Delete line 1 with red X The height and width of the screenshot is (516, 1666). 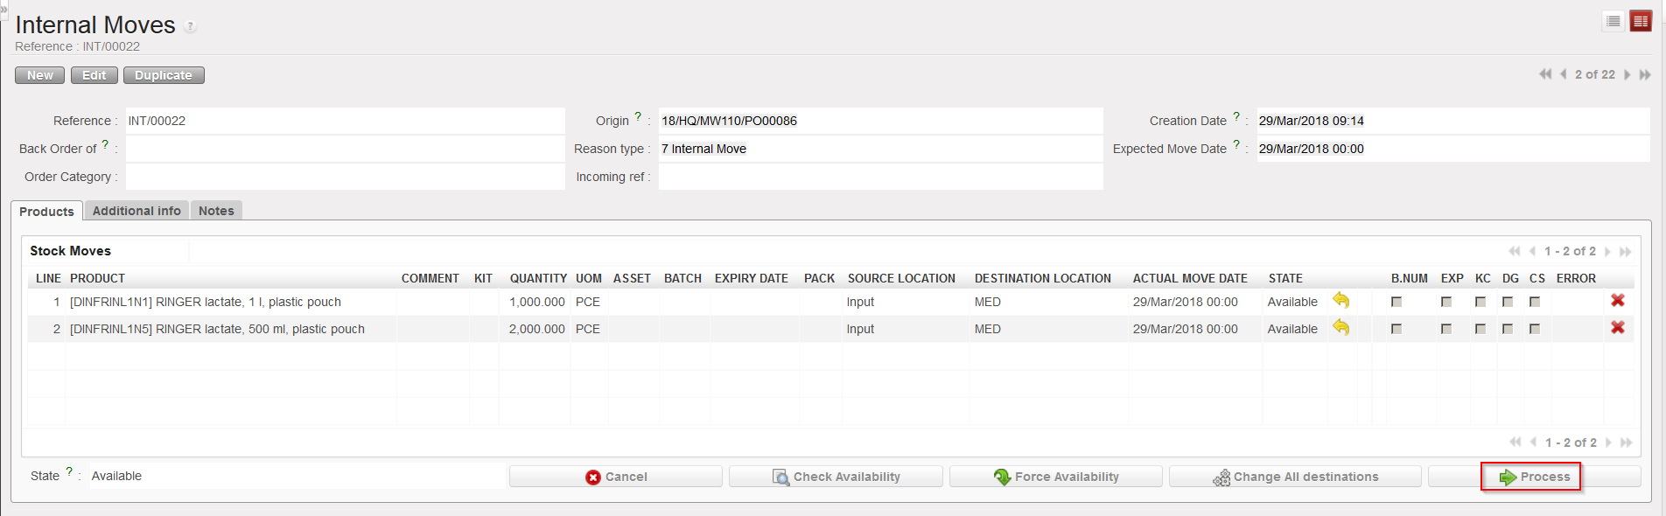(1617, 301)
